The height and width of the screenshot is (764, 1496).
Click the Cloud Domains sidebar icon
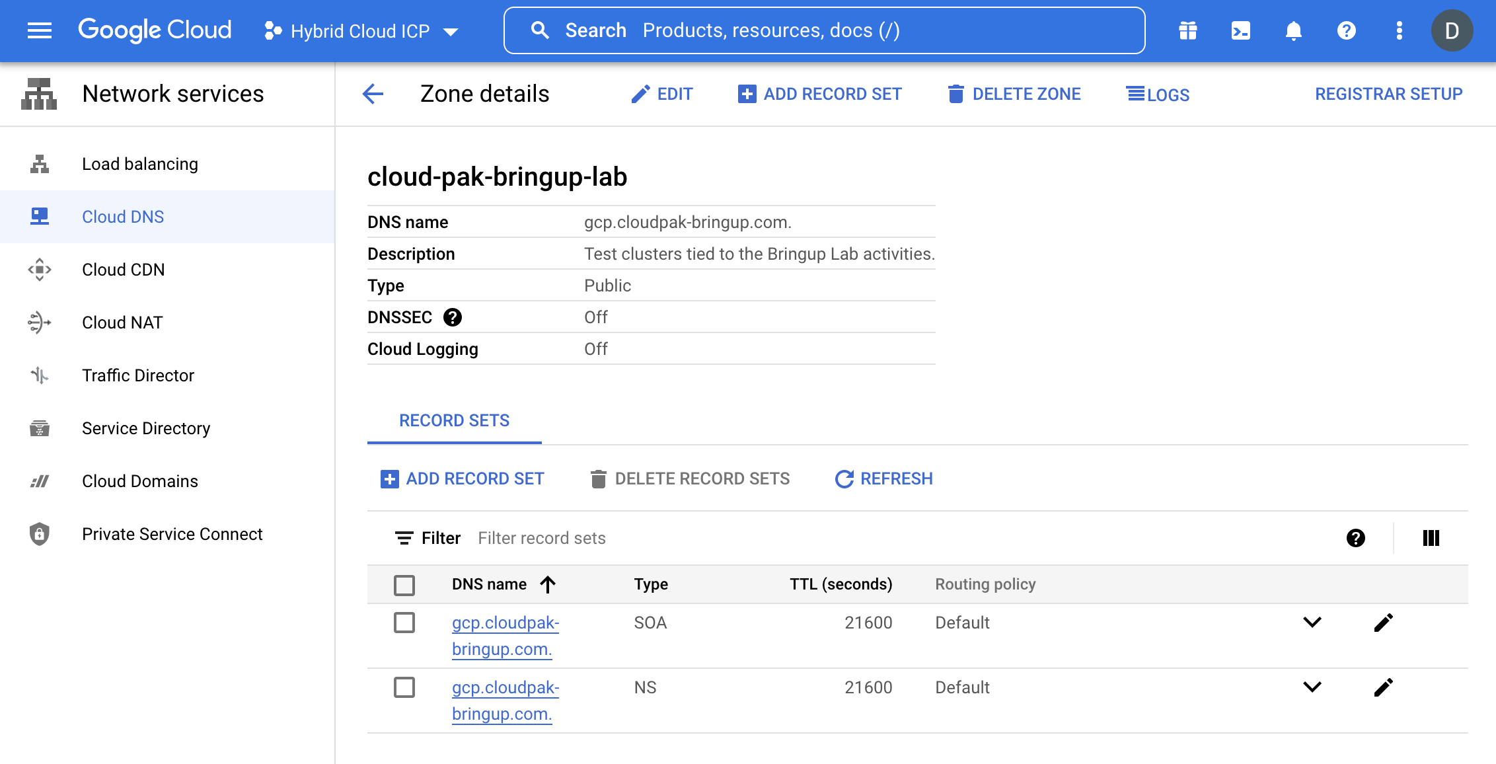40,481
